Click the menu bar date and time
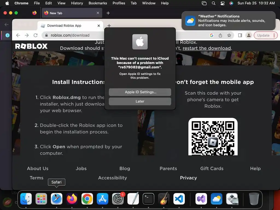 tap(256, 3)
